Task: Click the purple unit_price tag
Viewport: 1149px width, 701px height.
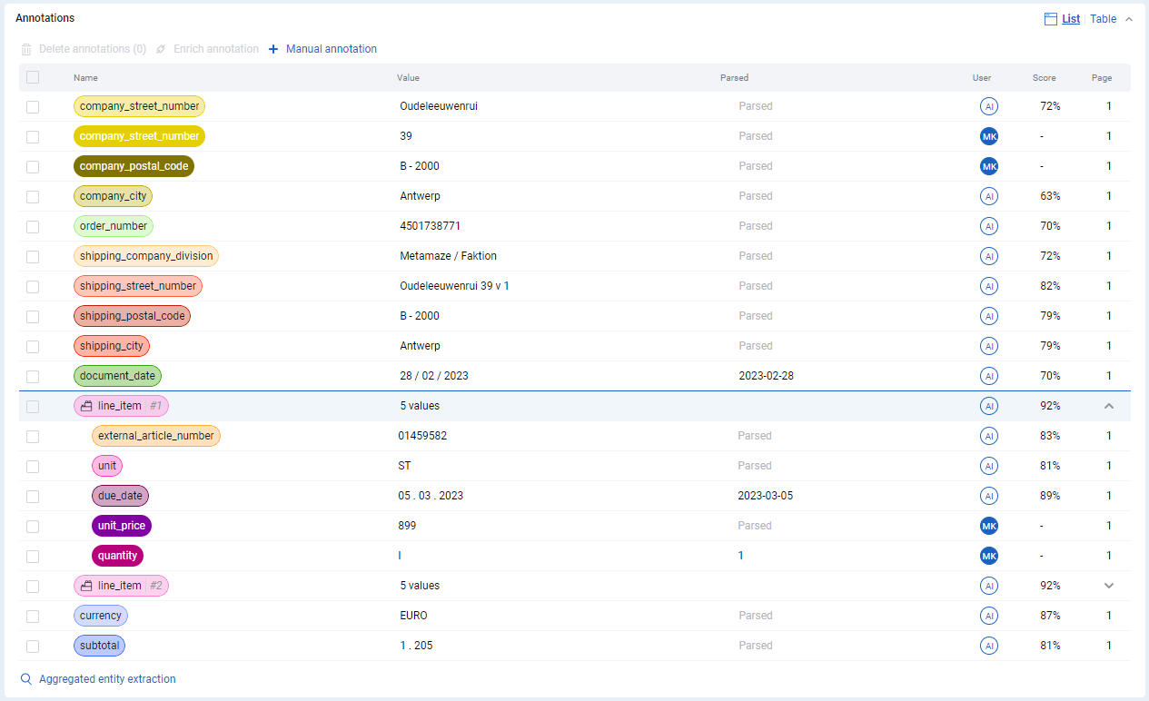Action: (122, 526)
